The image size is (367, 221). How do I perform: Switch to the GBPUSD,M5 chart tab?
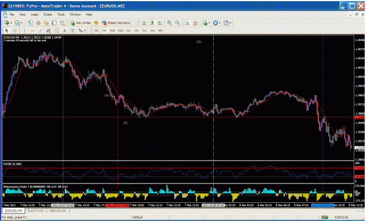click(58, 210)
